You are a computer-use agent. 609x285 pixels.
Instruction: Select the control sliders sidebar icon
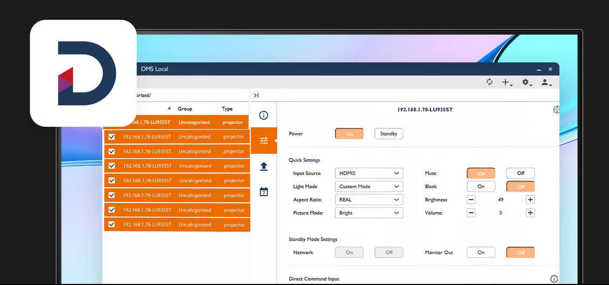pyautogui.click(x=264, y=141)
